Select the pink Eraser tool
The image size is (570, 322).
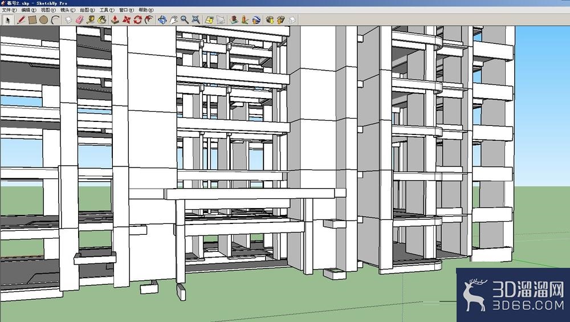[80, 20]
